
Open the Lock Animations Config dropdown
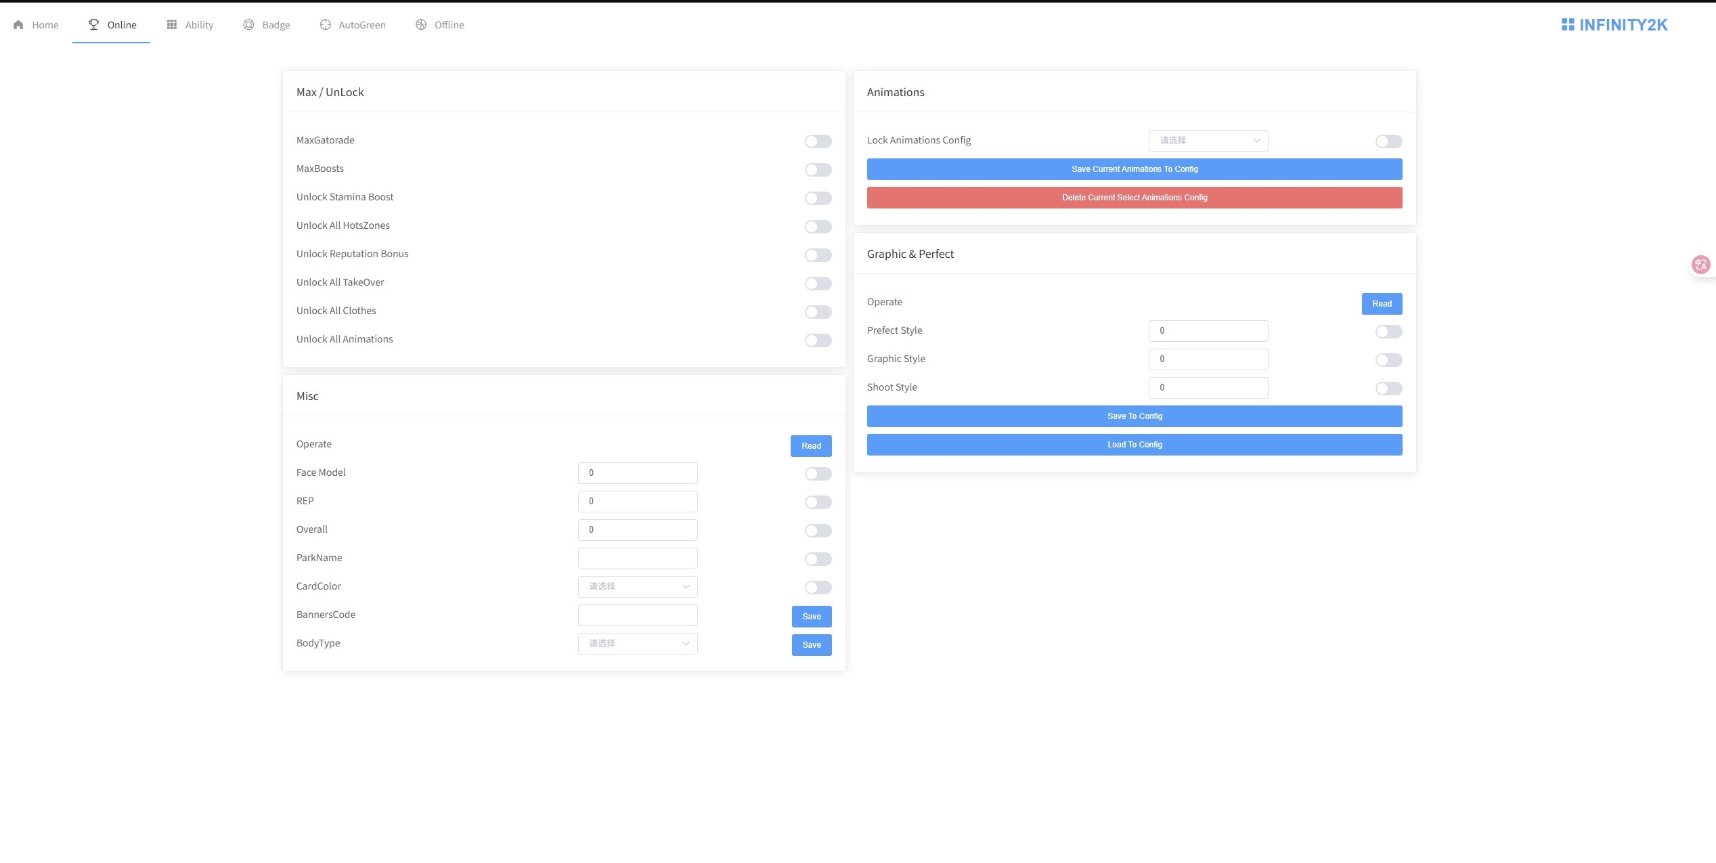(1208, 140)
